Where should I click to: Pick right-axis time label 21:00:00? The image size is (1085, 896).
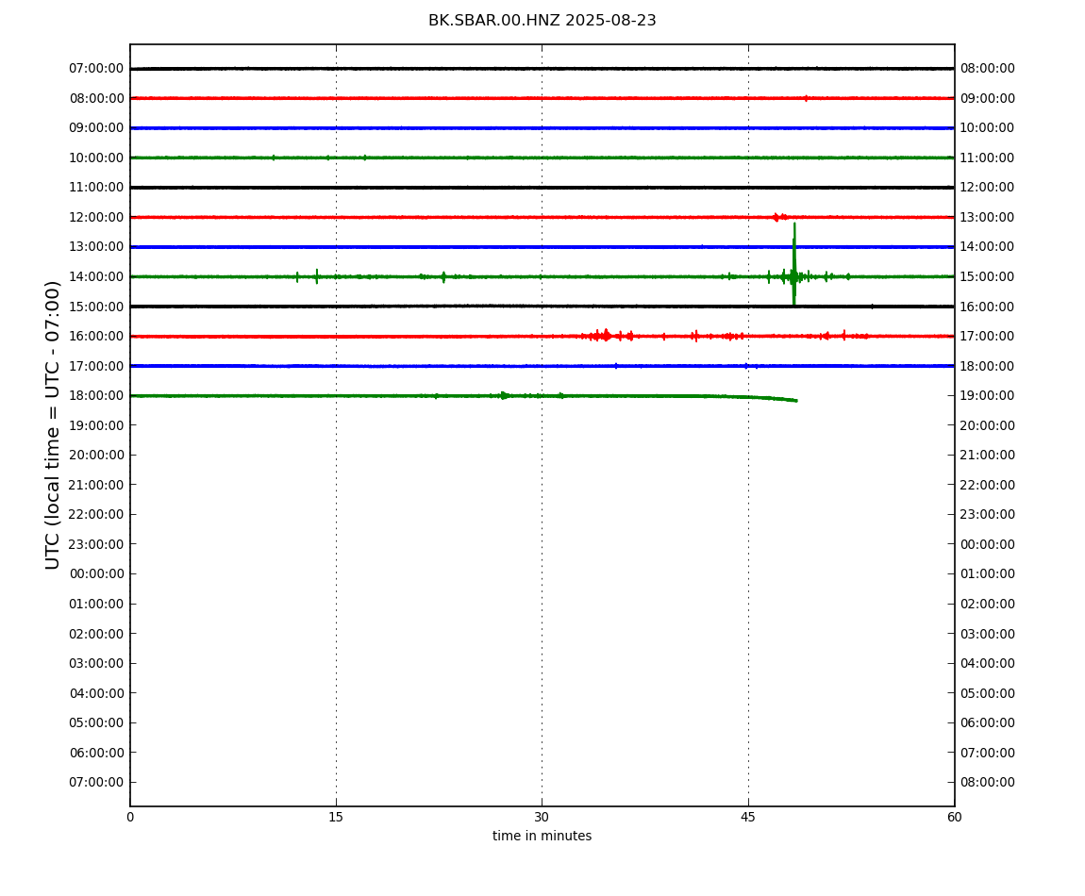coord(988,456)
